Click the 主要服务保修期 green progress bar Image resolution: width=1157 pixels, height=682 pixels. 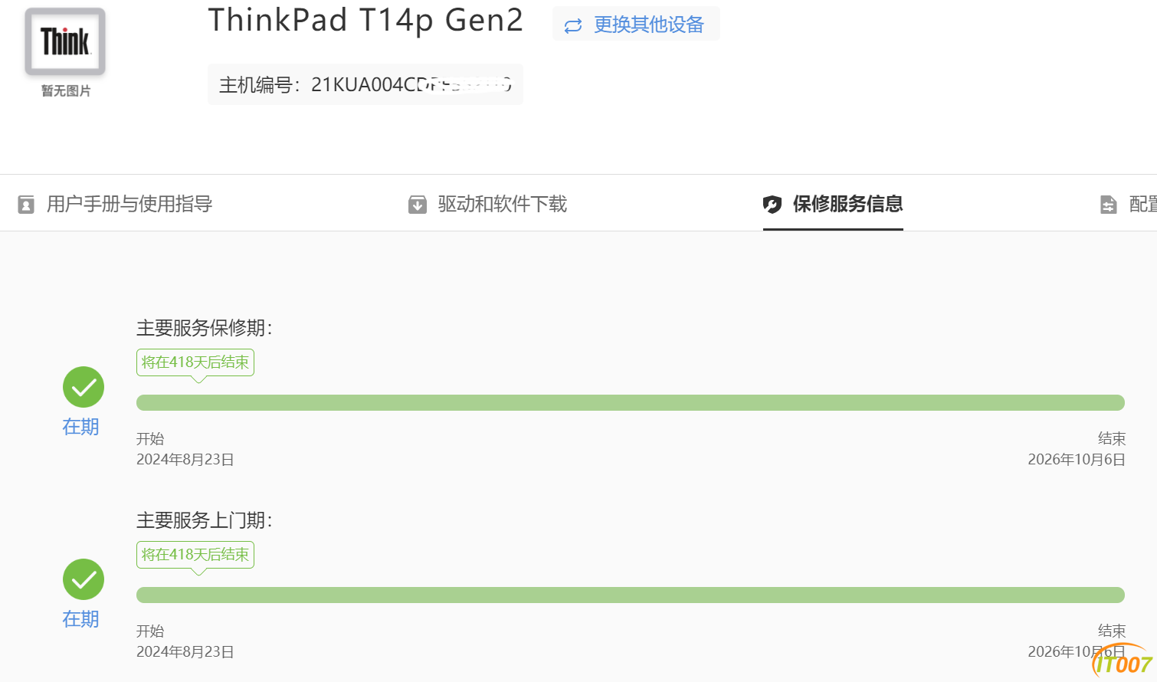tap(631, 403)
